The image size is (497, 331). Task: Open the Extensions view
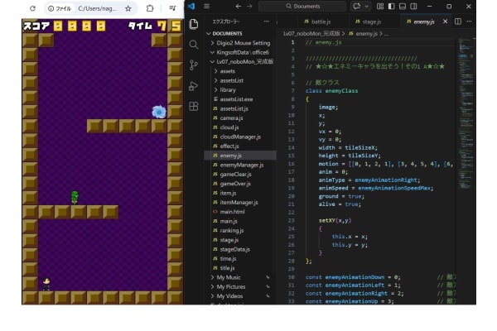point(194,106)
